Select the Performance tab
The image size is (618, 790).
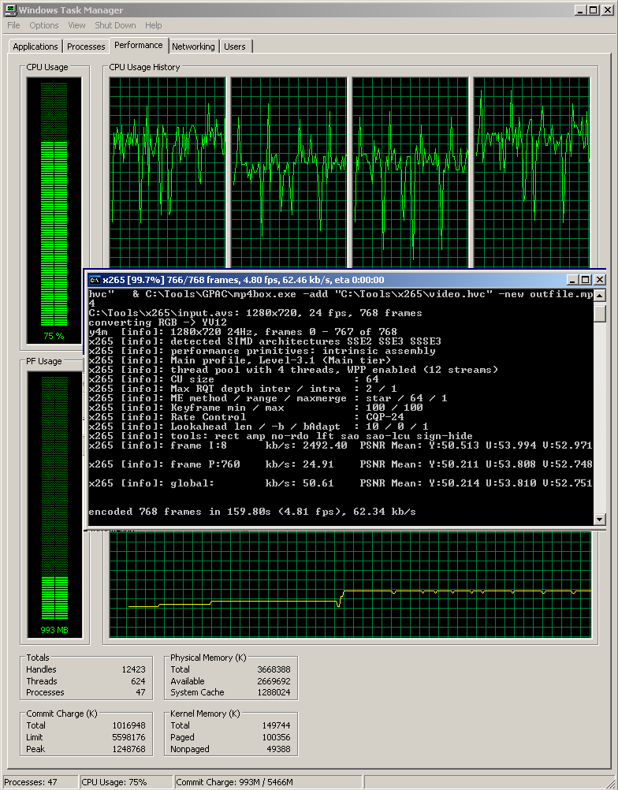click(139, 45)
